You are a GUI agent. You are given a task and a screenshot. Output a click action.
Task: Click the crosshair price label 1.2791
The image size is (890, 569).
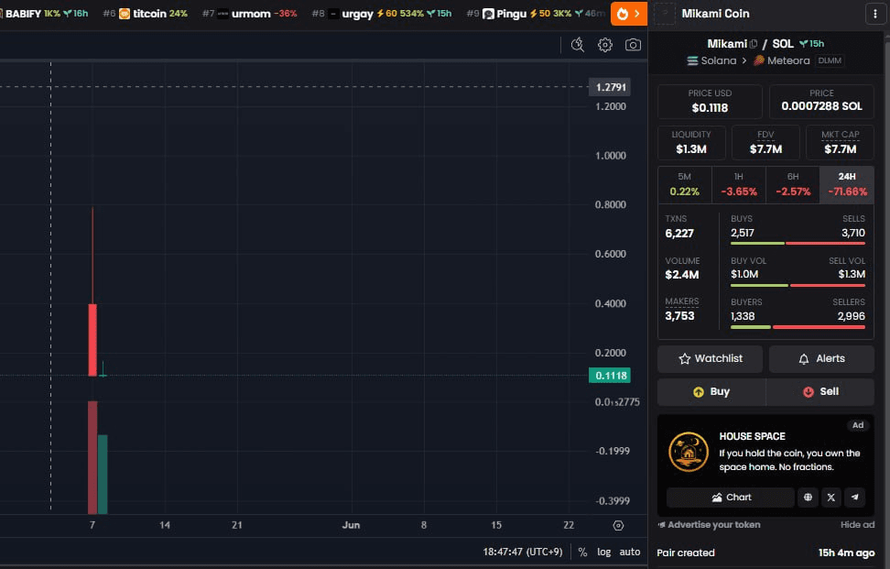tap(610, 87)
